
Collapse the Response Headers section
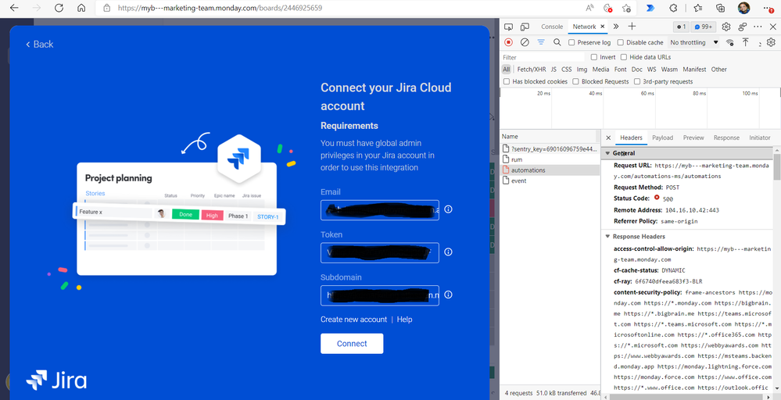click(607, 237)
